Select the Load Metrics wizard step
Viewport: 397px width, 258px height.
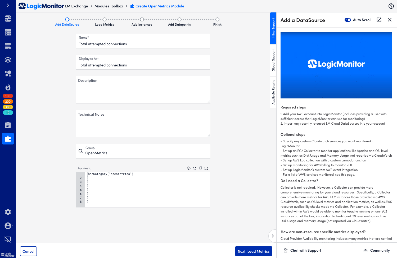click(105, 22)
